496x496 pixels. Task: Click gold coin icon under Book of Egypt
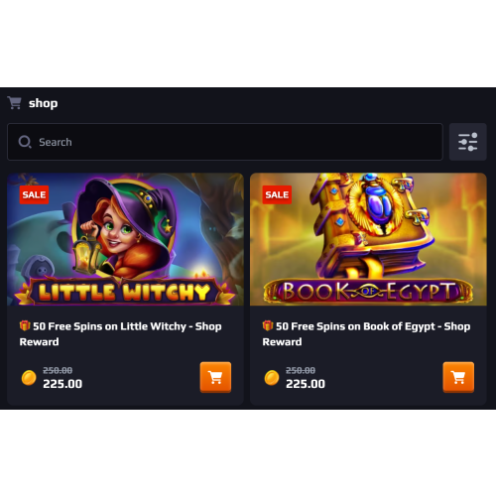pos(272,378)
